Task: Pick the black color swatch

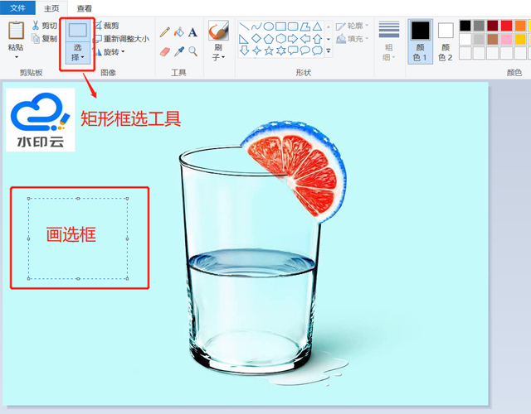Action: pyautogui.click(x=465, y=26)
